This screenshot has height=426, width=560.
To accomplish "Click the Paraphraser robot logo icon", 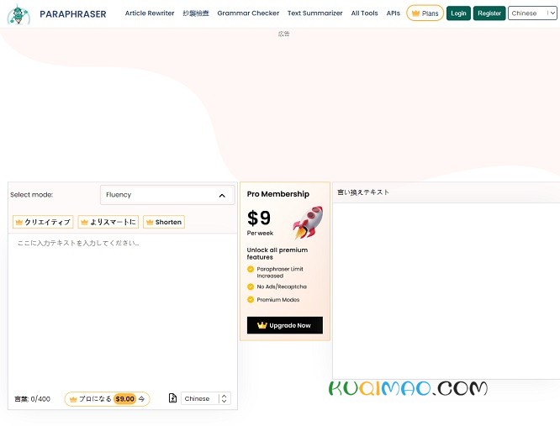I will point(18,14).
